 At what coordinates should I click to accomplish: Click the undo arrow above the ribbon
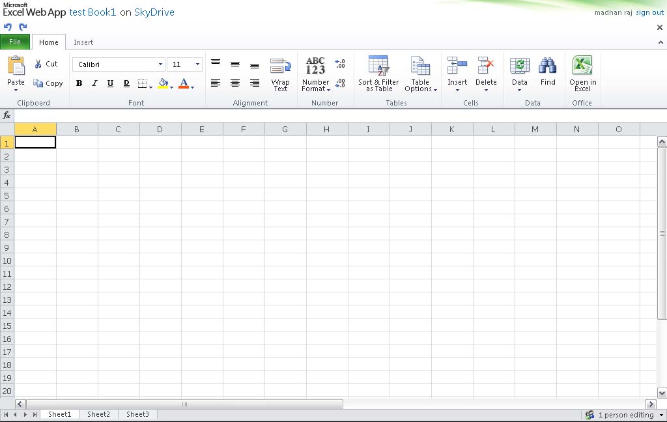tap(7, 27)
